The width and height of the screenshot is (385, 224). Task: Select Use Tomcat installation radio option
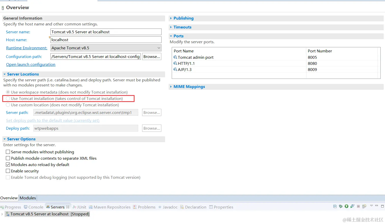(8, 98)
